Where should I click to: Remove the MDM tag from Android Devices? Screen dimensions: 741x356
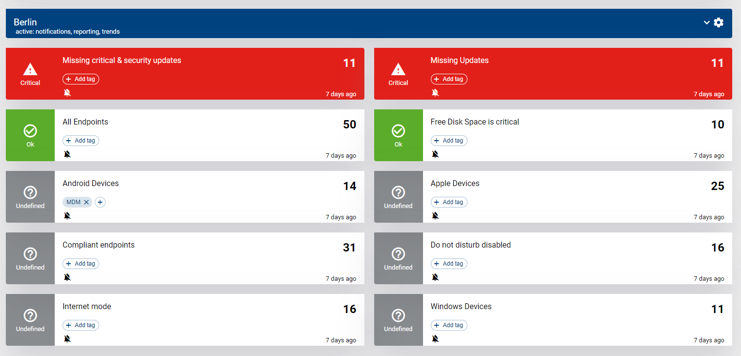[86, 202]
